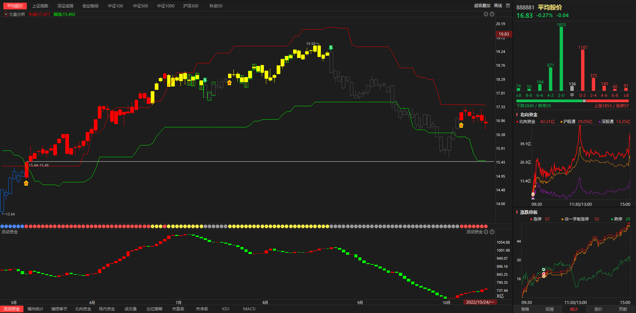Click 下跌2849 / 跌停29 statistic

click(x=534, y=106)
